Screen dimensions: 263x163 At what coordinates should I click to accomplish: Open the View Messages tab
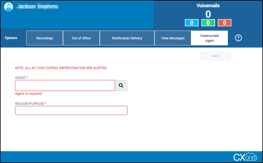173,38
